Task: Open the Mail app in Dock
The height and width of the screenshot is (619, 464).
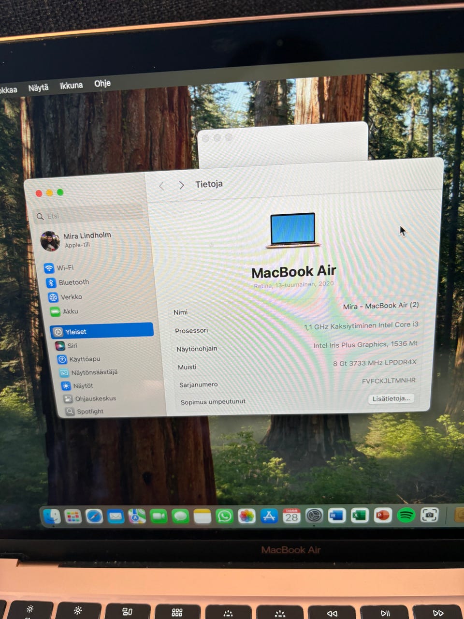Action: [x=116, y=516]
